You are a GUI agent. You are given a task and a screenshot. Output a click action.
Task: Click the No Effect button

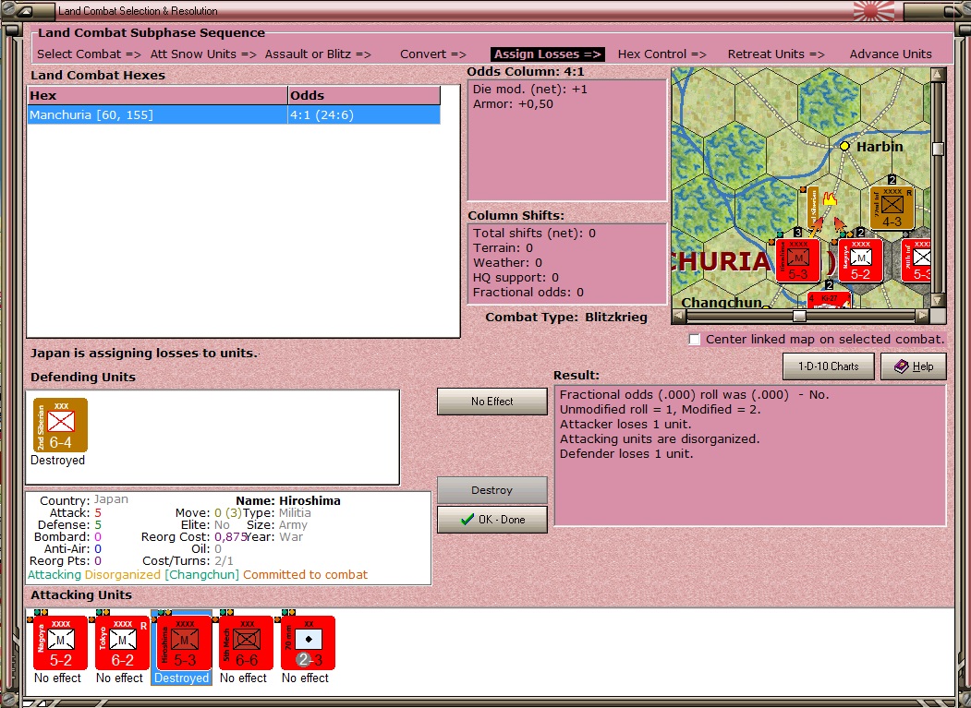(492, 401)
